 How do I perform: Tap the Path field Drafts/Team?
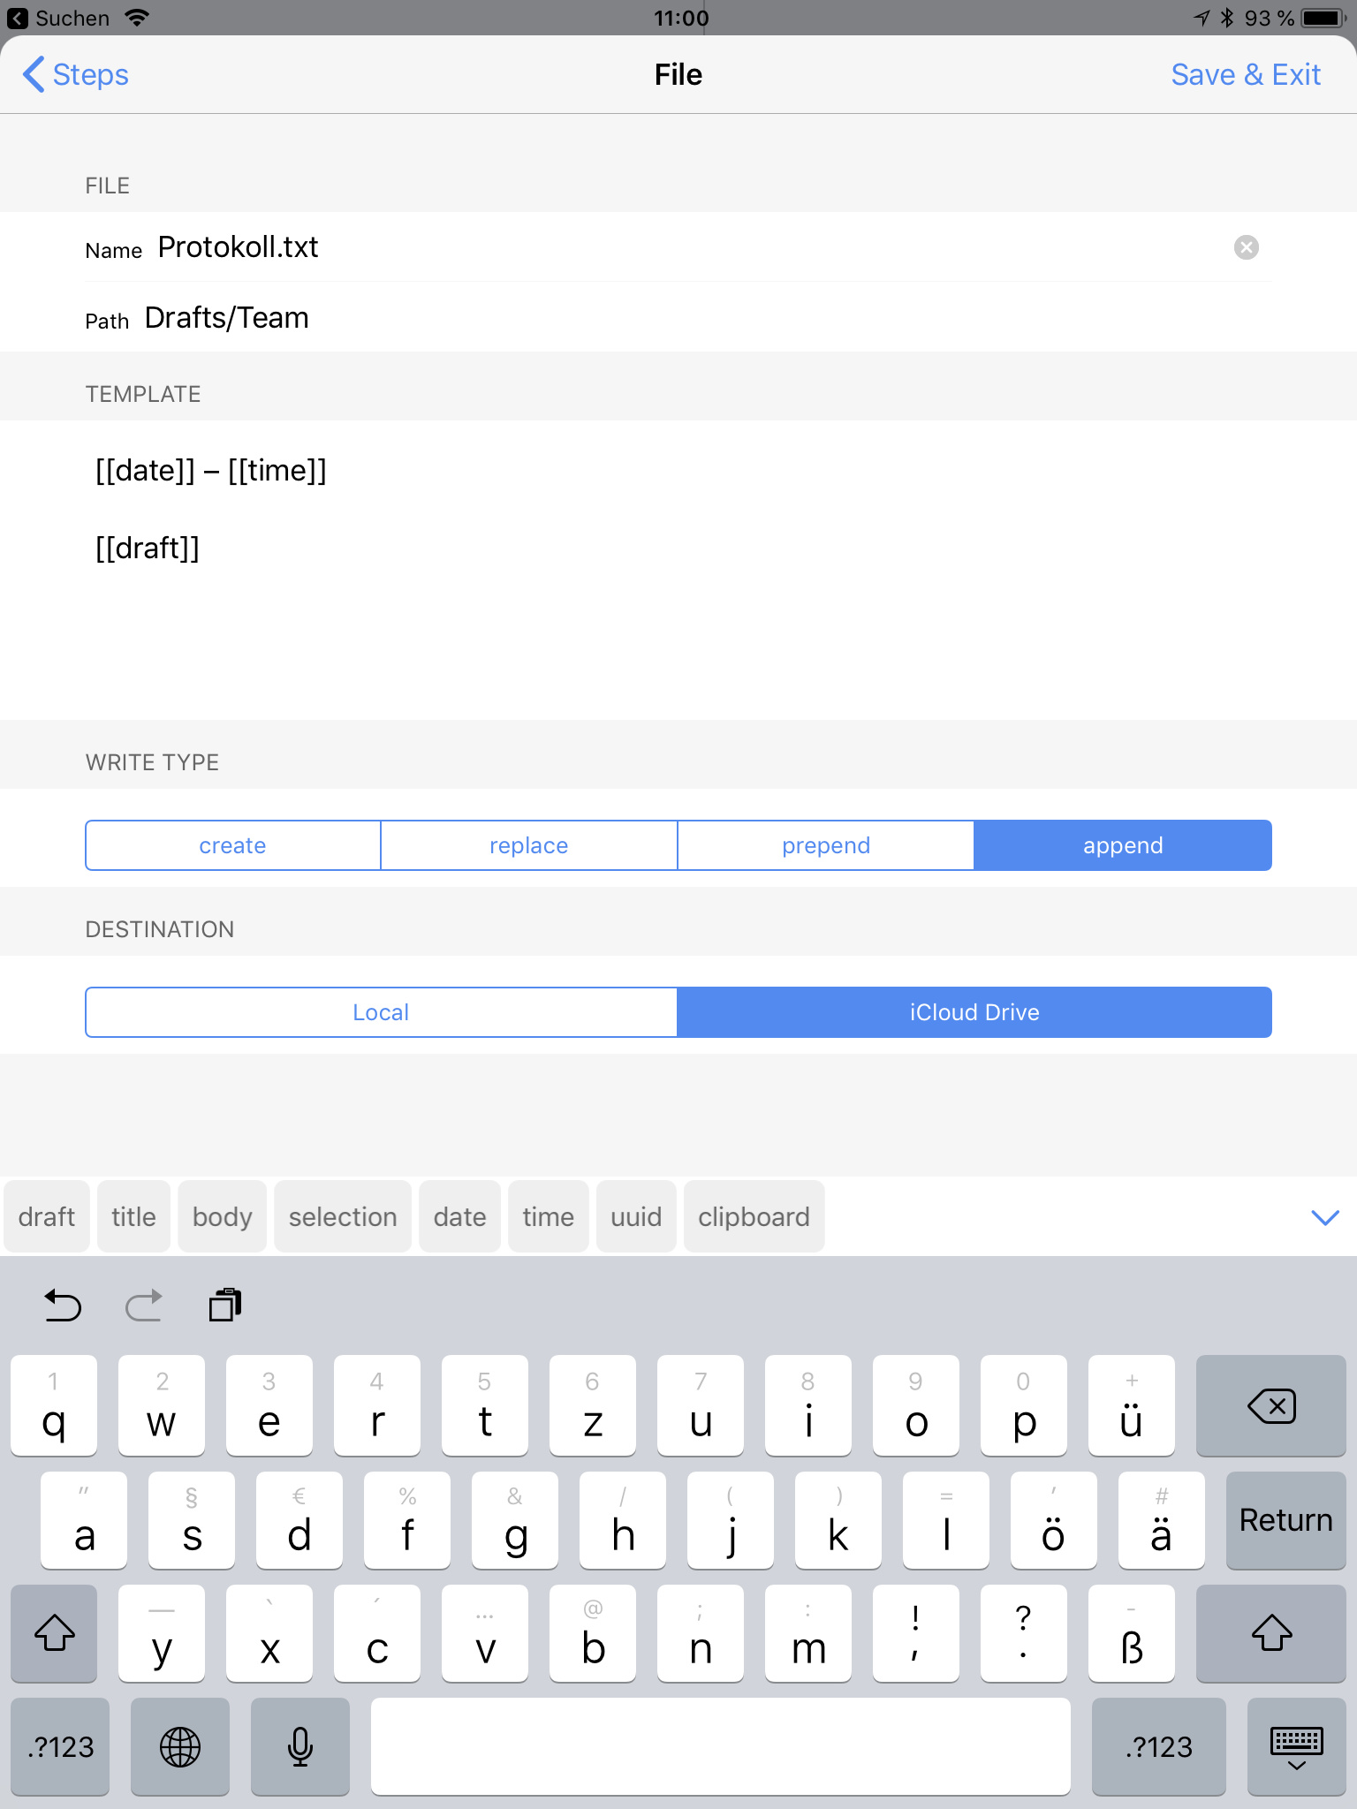click(x=227, y=318)
